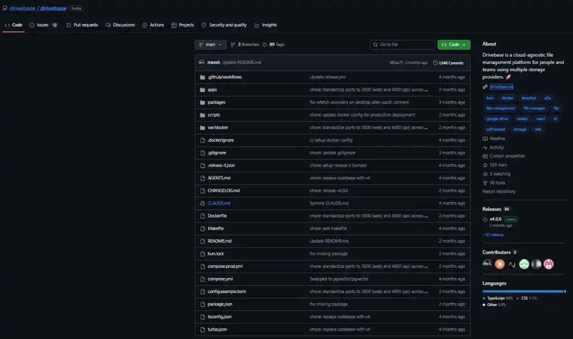
Task: Click the folder icon of .github/workflows row
Action: point(203,77)
